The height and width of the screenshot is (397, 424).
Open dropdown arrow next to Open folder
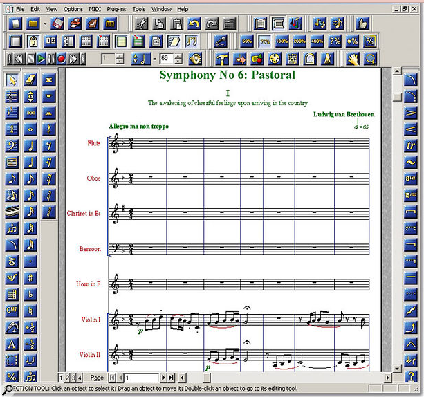click(45, 24)
